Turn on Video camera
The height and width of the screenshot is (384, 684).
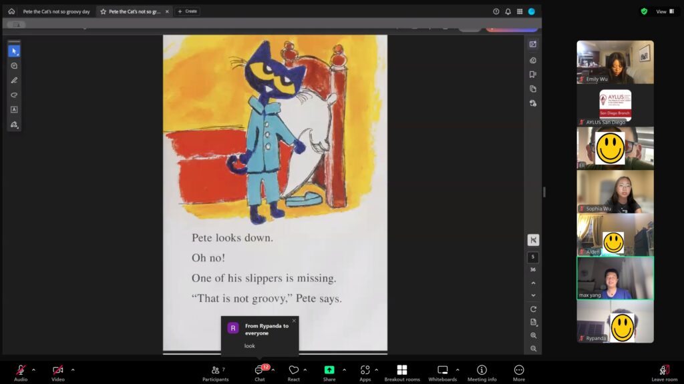(x=58, y=373)
